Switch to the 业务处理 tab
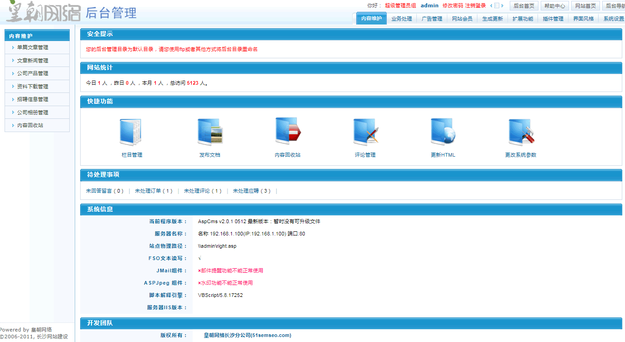This screenshot has width=625, height=342. [x=401, y=19]
